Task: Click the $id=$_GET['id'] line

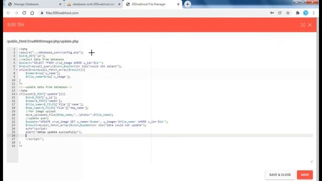Action: tap(32, 56)
